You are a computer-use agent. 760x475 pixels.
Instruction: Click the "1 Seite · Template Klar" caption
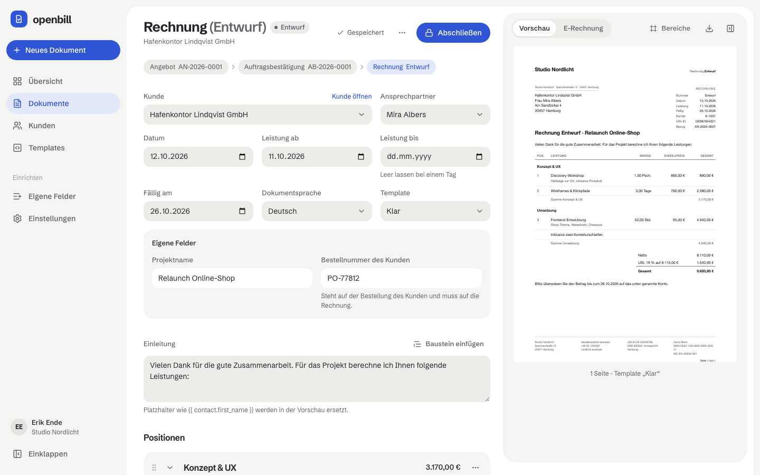[x=625, y=374]
